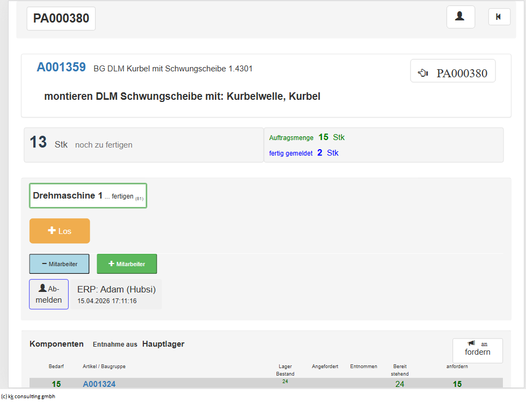The width and height of the screenshot is (526, 403).
Task: Click the back-to-start arrow icon
Action: (499, 17)
